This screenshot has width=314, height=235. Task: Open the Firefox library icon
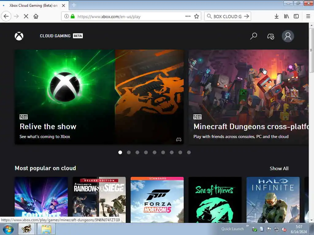[286, 17]
